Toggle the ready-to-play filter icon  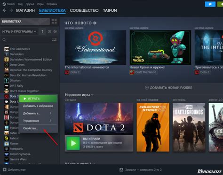point(55,31)
